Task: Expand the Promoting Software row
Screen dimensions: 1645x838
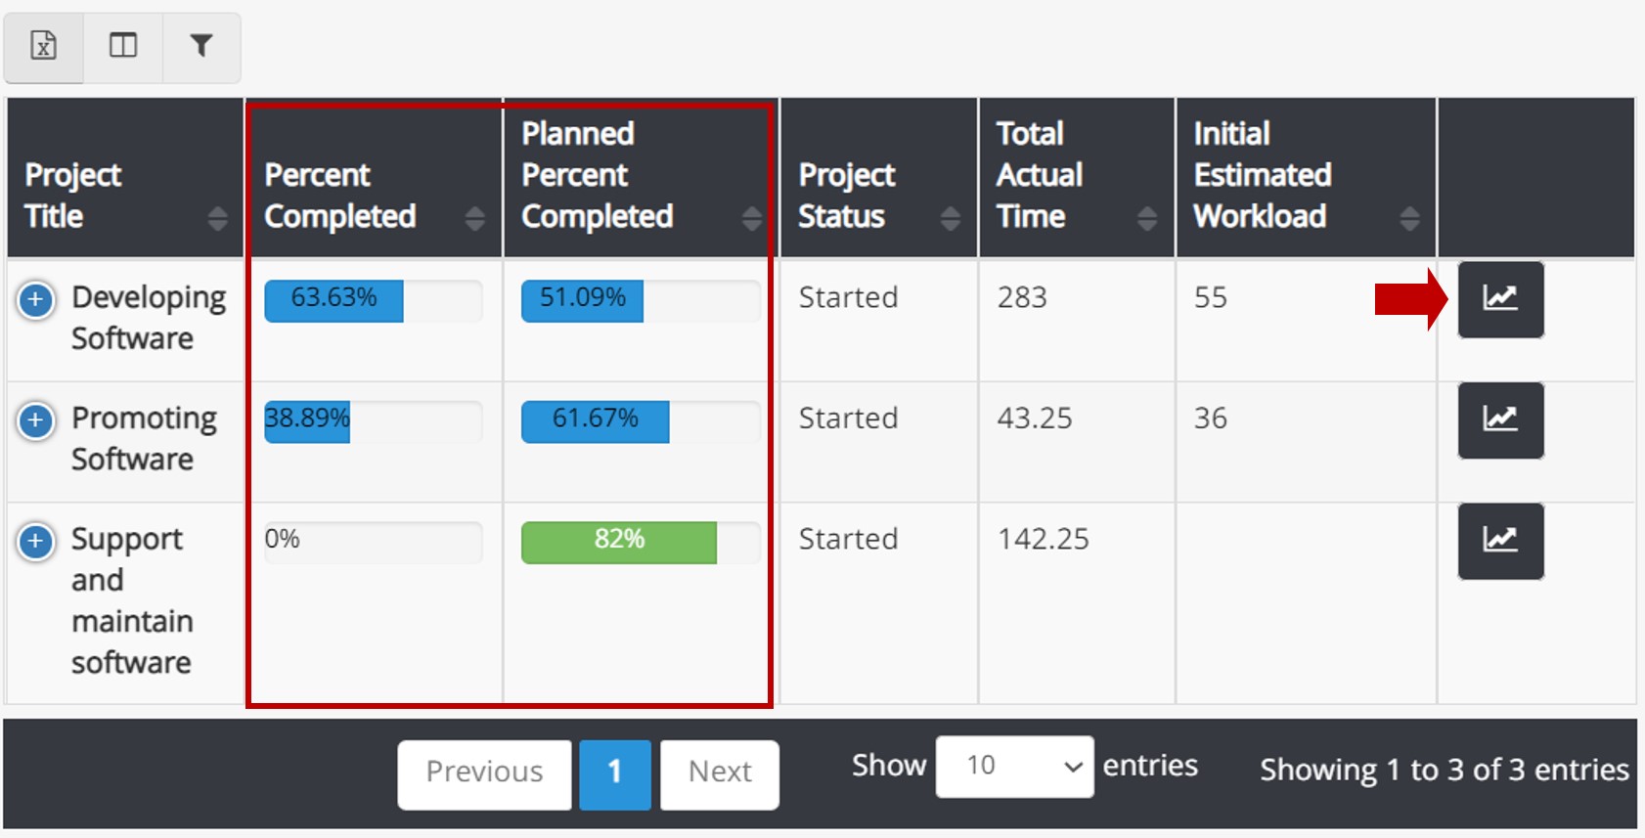Action: pyautogui.click(x=36, y=420)
